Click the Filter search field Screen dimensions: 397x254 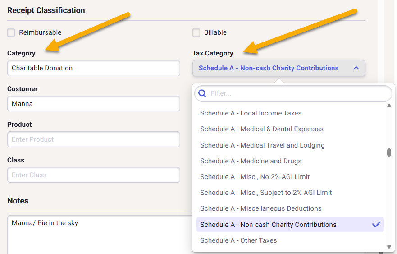(x=297, y=93)
